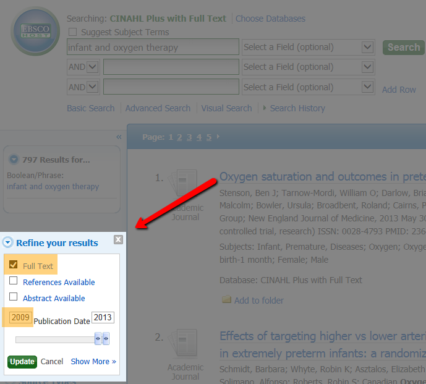Open Oxygen saturation and outcomes article
The width and height of the screenshot is (426, 384).
323,177
